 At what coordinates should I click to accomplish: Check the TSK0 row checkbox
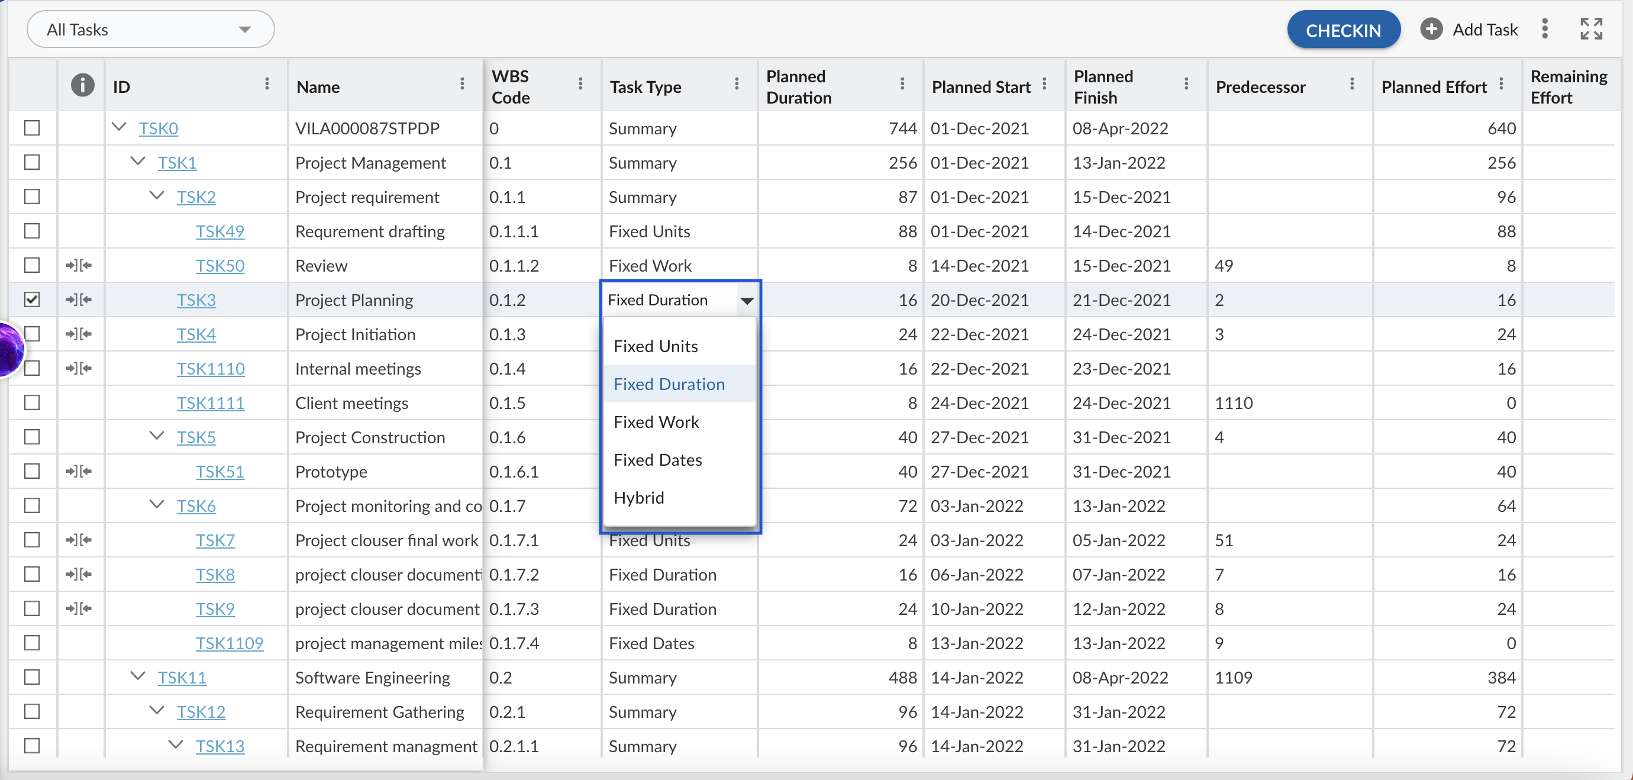(x=32, y=128)
